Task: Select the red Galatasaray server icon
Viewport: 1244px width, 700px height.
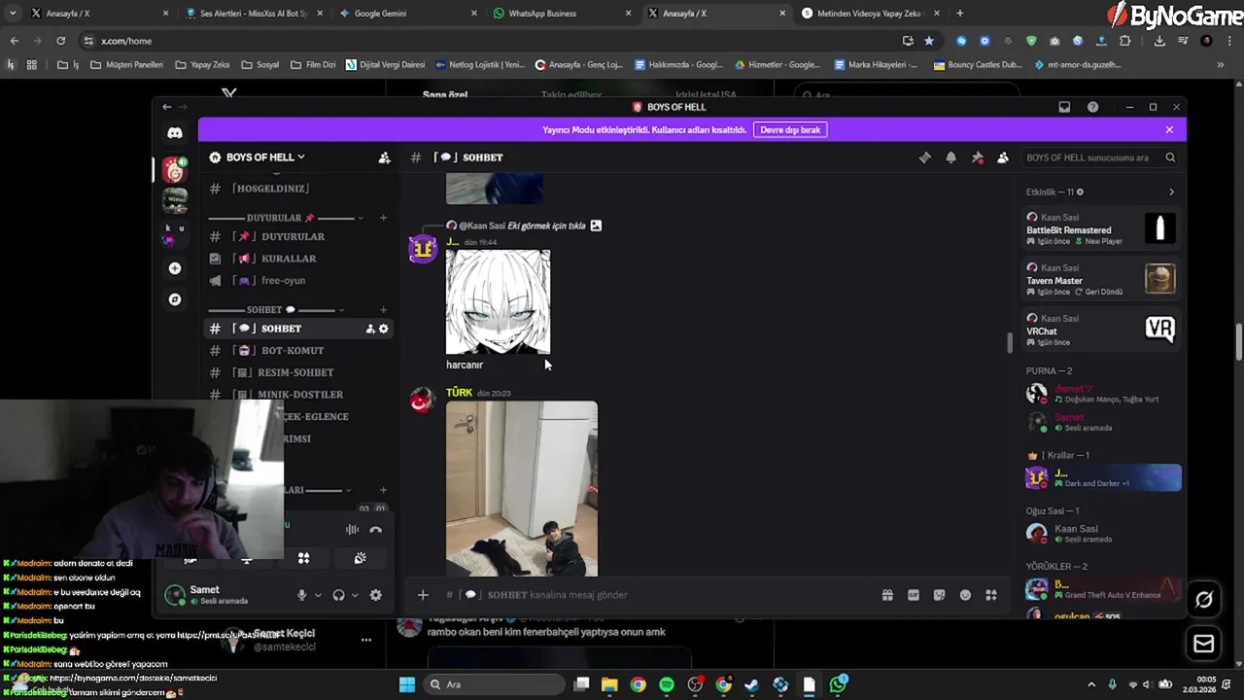Action: (x=175, y=170)
